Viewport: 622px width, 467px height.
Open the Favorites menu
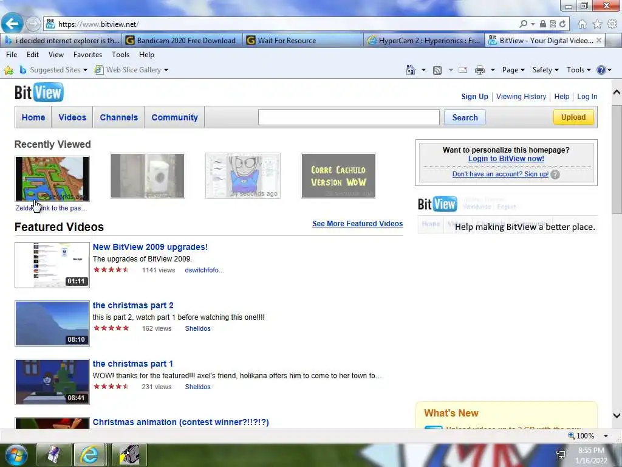(87, 55)
